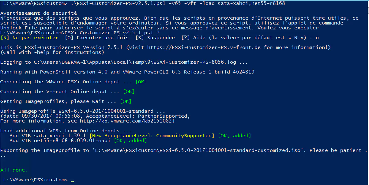Click the "Avertissement de sécurité" heading
This screenshot has width=369, height=185.
coord(39,13)
